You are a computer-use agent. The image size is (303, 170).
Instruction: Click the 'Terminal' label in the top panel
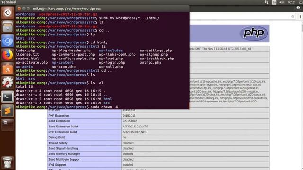coord(9,2)
